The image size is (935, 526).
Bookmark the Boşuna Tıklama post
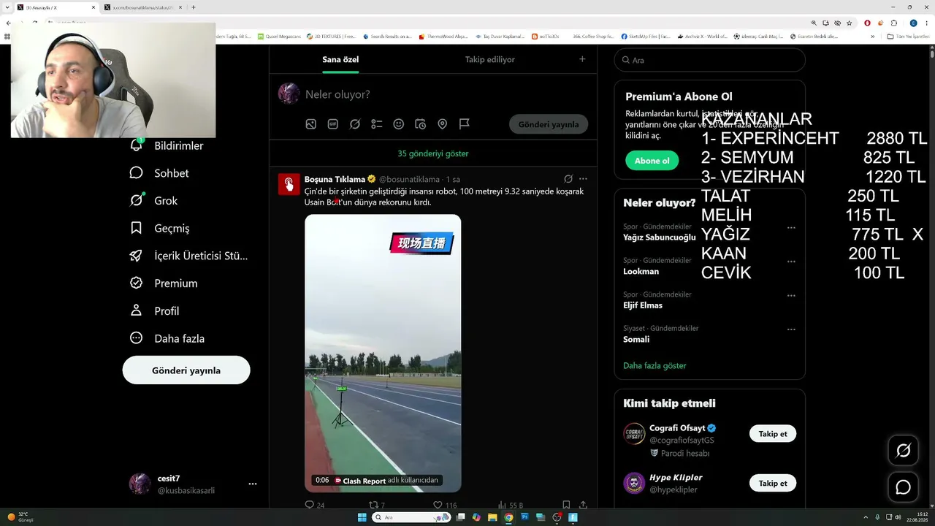tap(566, 505)
